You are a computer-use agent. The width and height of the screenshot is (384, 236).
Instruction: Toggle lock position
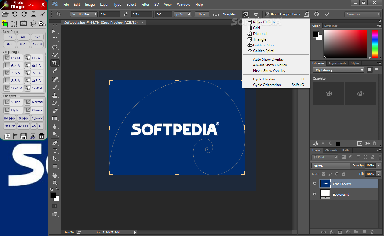click(337, 174)
